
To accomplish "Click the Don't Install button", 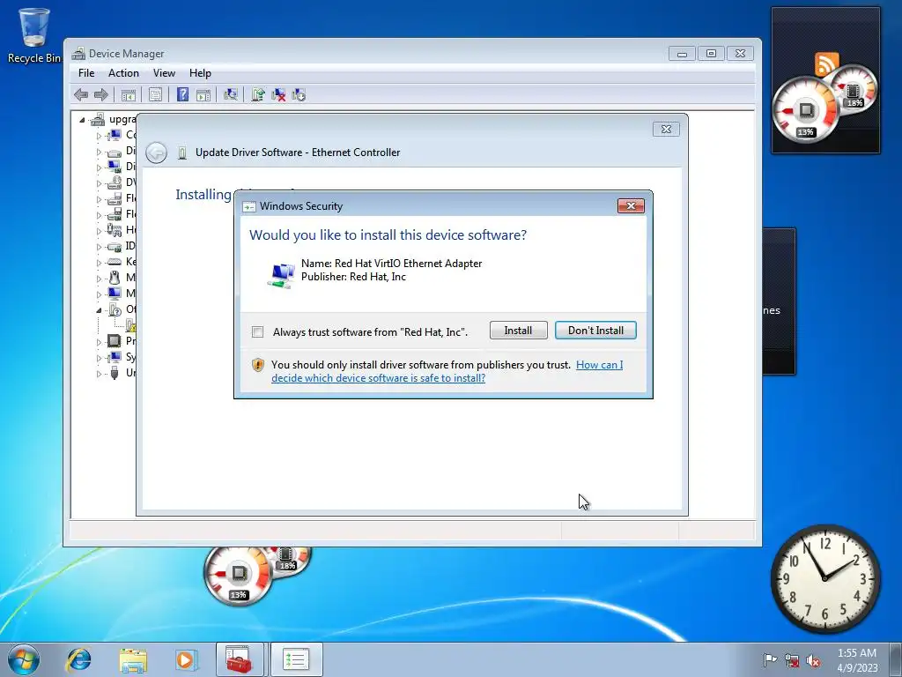I will point(595,331).
